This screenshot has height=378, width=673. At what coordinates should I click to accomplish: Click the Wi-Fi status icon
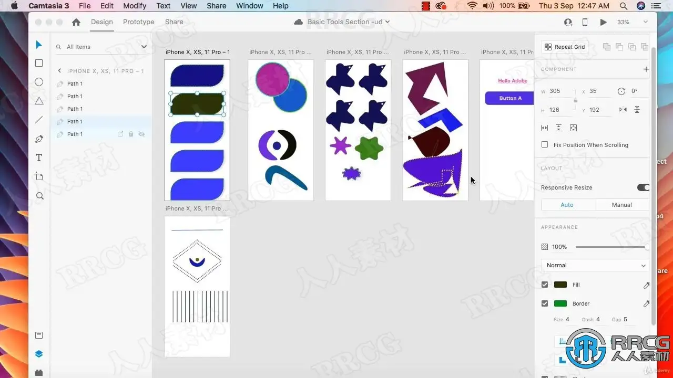coord(472,6)
